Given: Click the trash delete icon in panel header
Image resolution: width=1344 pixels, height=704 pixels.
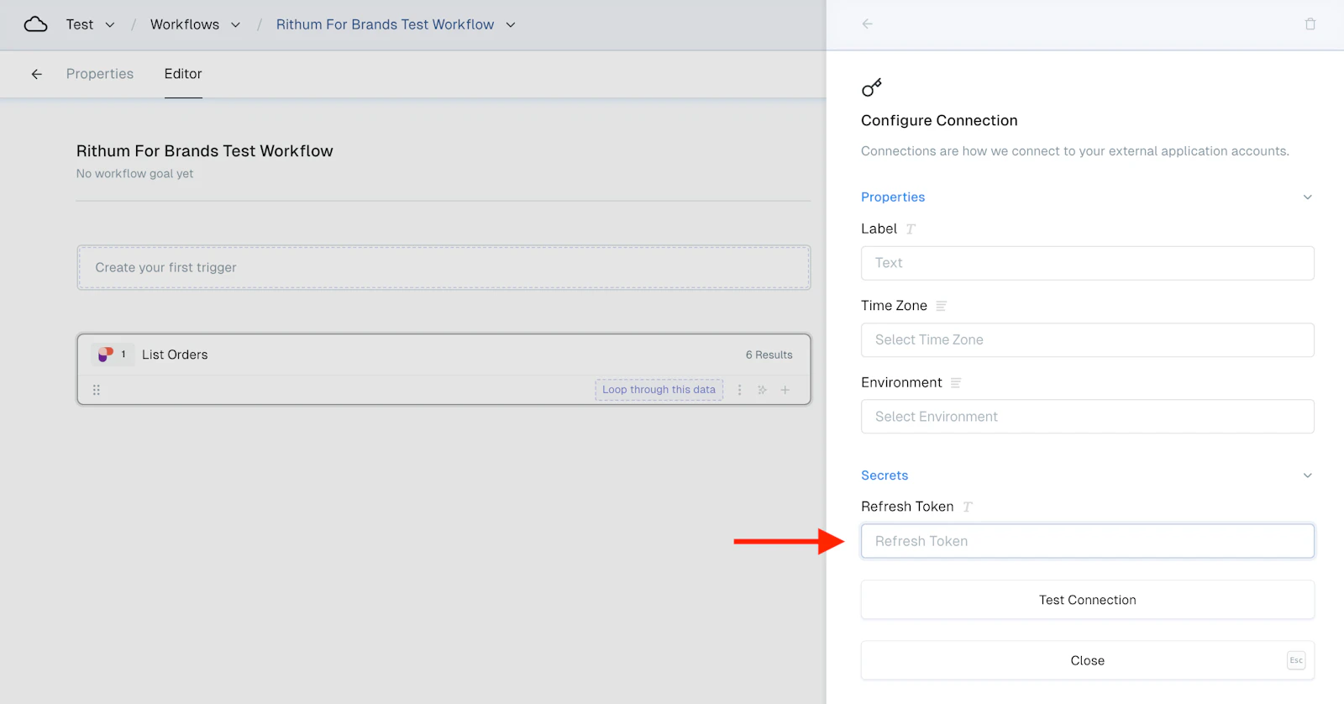Looking at the screenshot, I should pos(1310,24).
